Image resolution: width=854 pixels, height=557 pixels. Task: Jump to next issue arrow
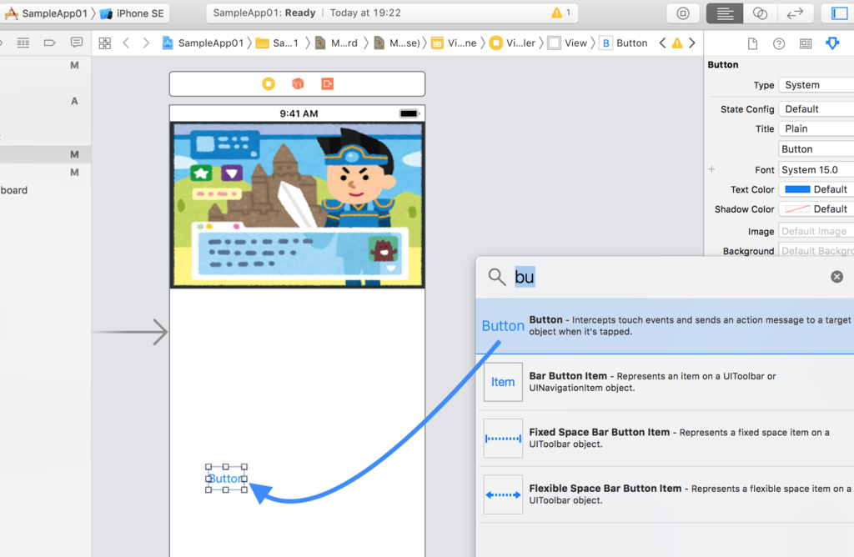pos(691,43)
